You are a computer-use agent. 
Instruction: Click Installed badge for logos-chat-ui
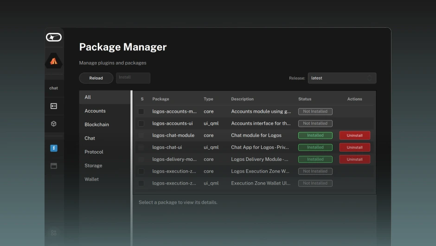pos(315,147)
